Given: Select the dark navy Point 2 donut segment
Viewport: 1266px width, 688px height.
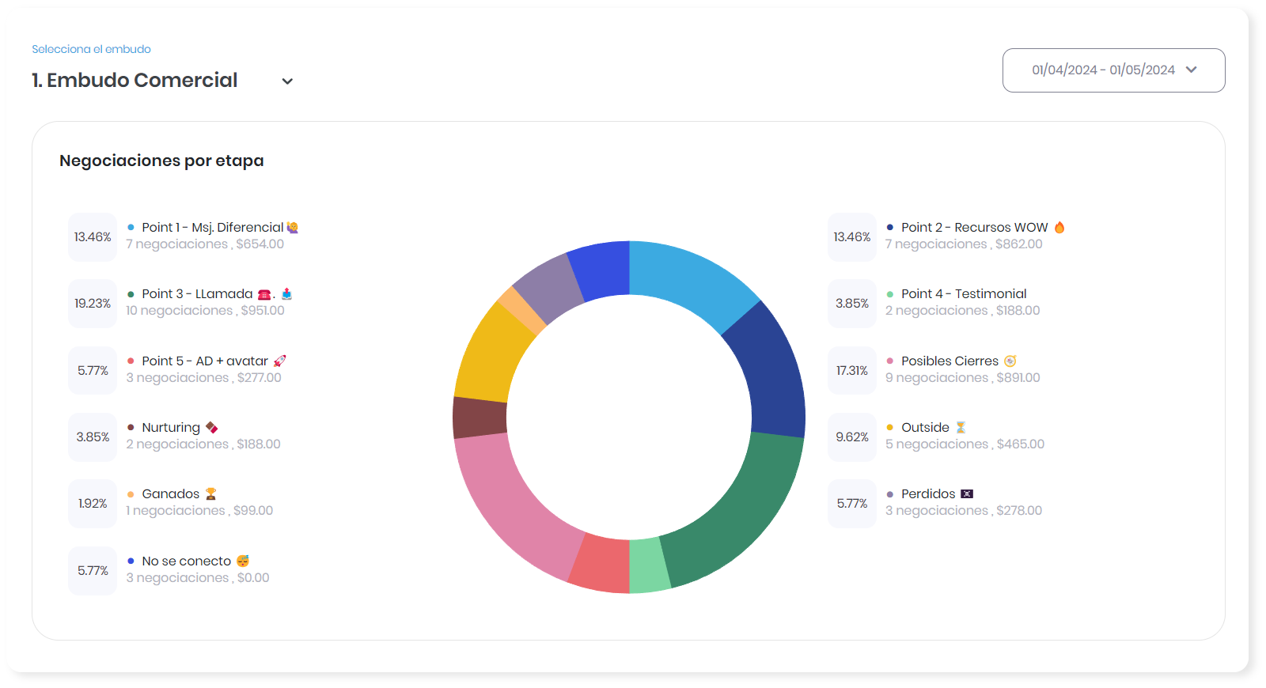Looking at the screenshot, I should point(769,372).
